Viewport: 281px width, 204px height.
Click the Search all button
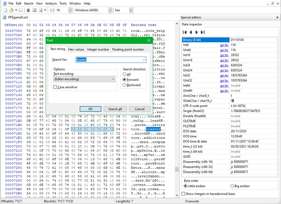pyautogui.click(x=115, y=109)
